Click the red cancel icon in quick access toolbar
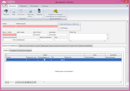 12,2
